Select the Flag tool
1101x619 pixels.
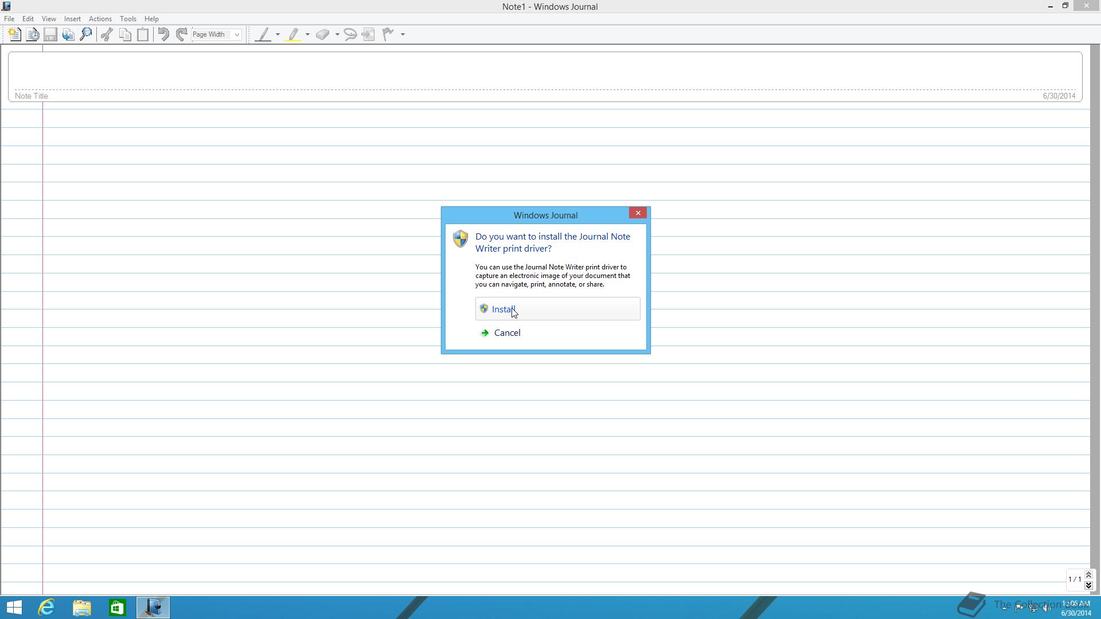tap(389, 34)
